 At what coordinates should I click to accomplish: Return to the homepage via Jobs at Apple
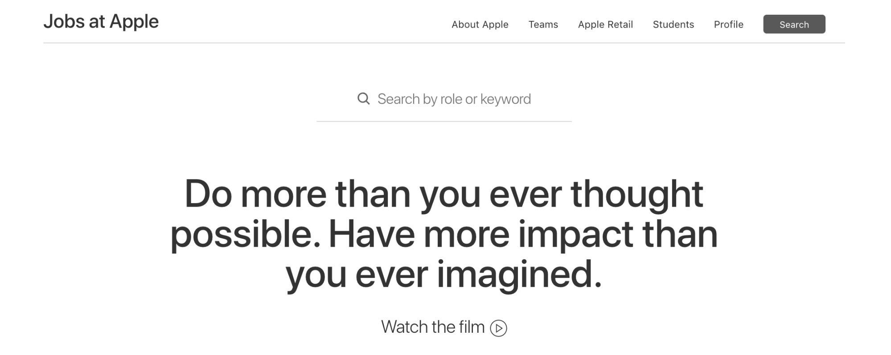pyautogui.click(x=101, y=21)
